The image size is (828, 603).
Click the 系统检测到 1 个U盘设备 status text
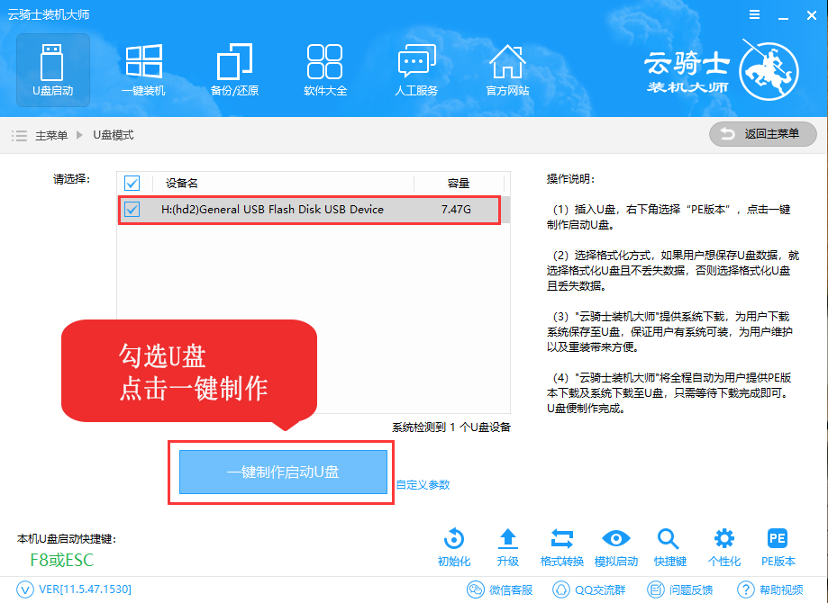451,427
